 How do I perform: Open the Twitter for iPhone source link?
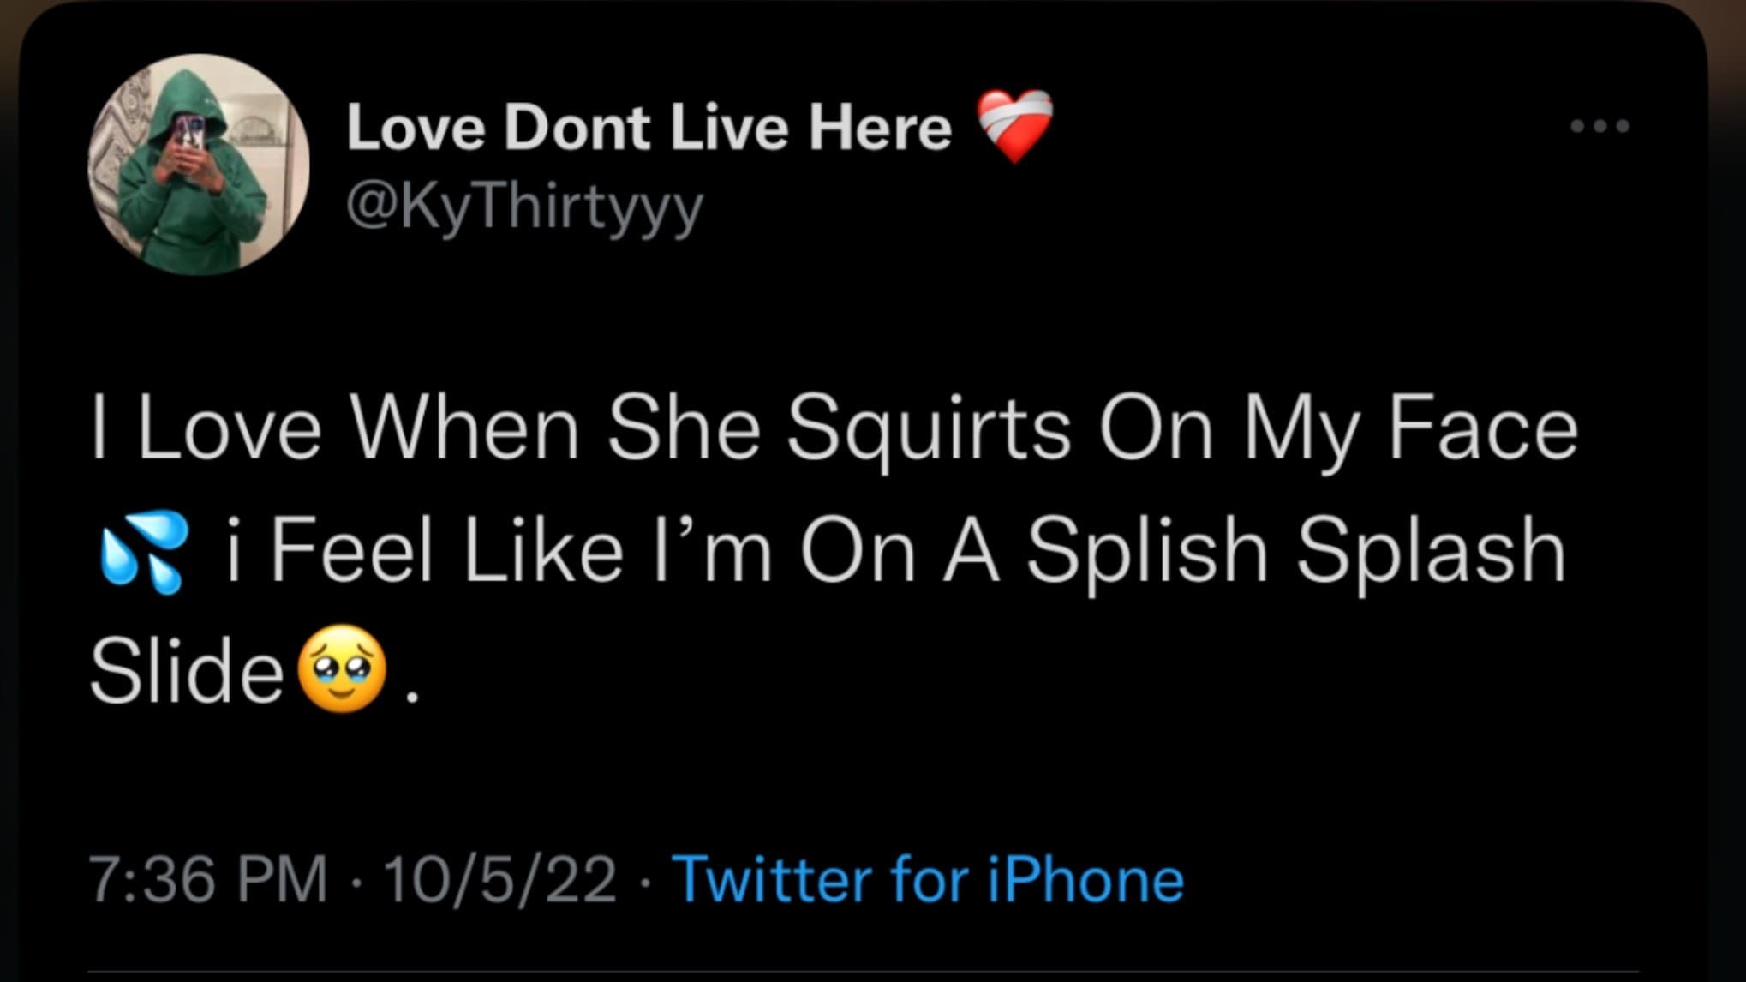click(x=928, y=879)
